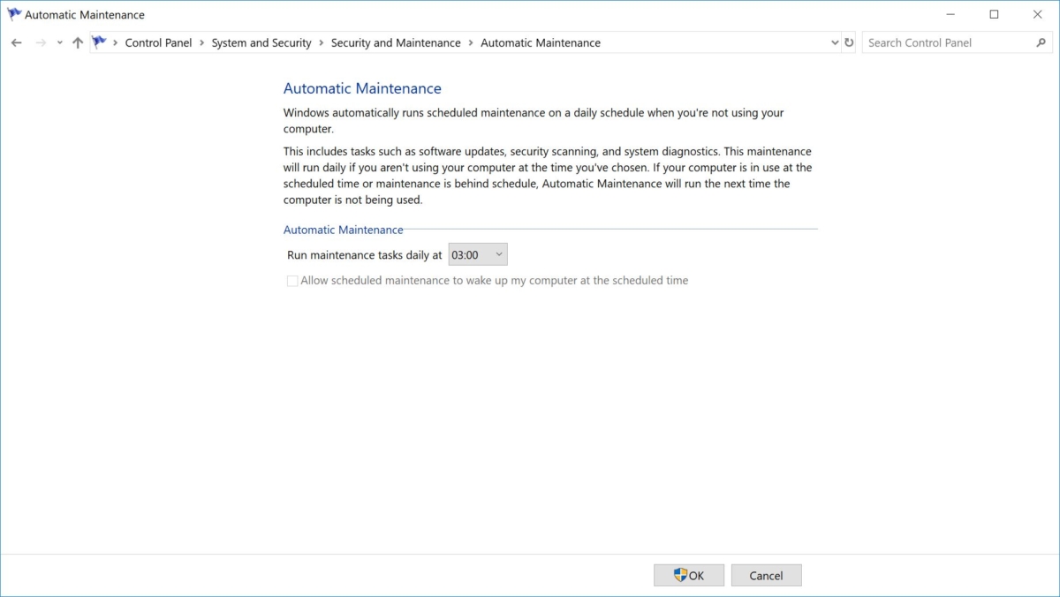This screenshot has width=1060, height=597.
Task: Open the address bar history dropdown
Action: click(836, 42)
